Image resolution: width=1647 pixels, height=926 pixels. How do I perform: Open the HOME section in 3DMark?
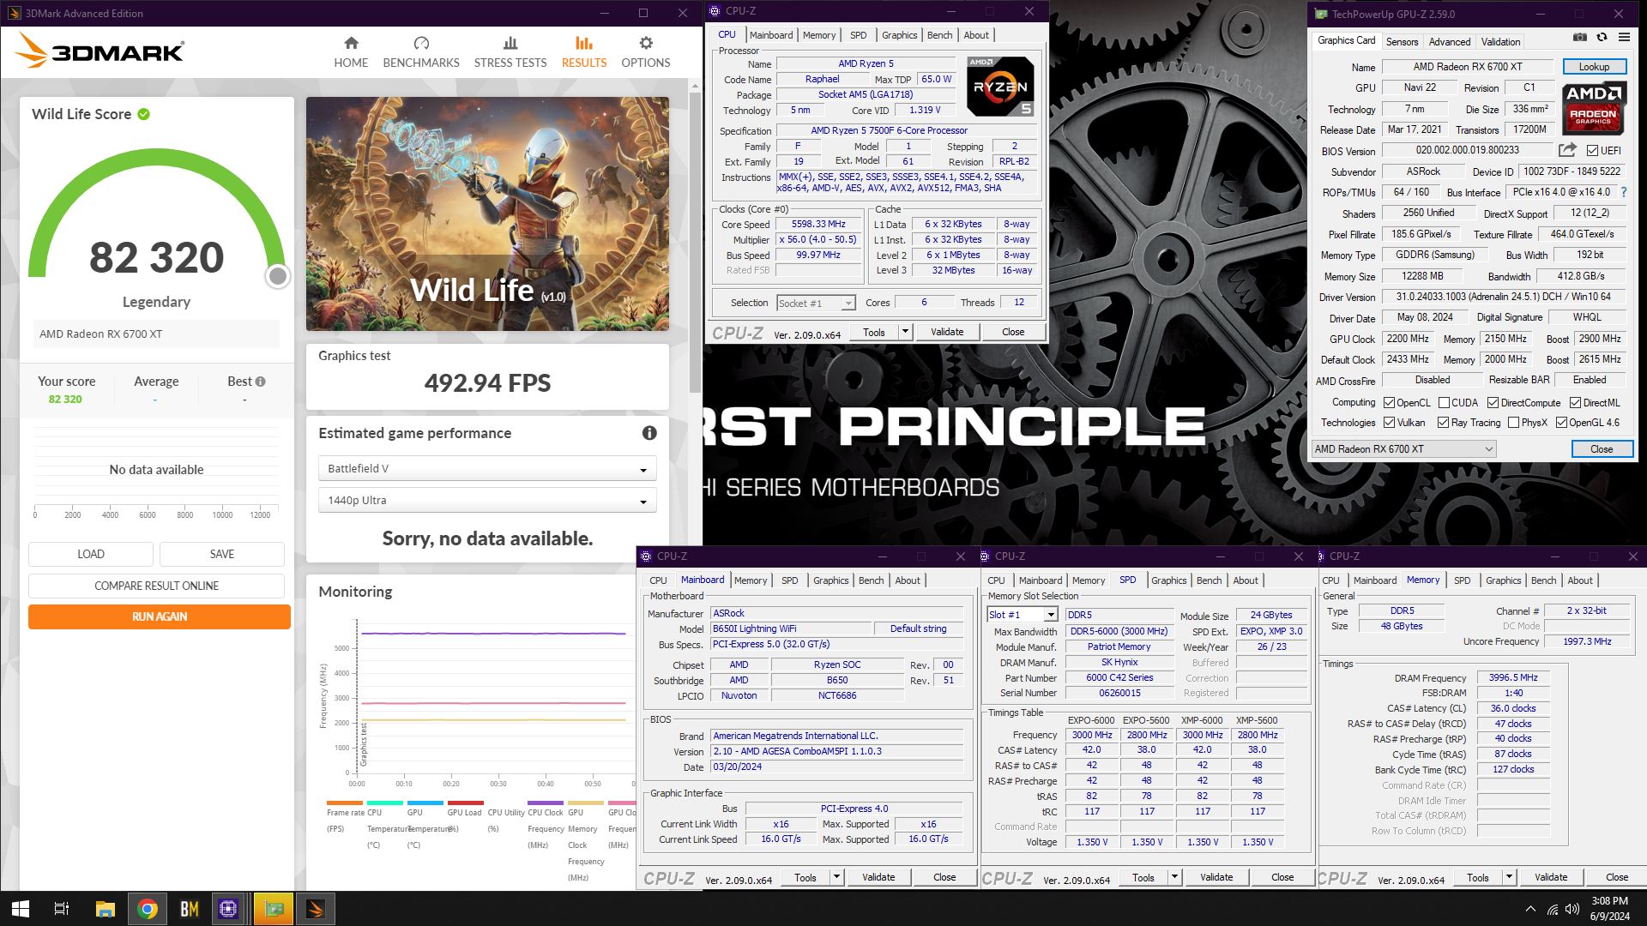[351, 52]
